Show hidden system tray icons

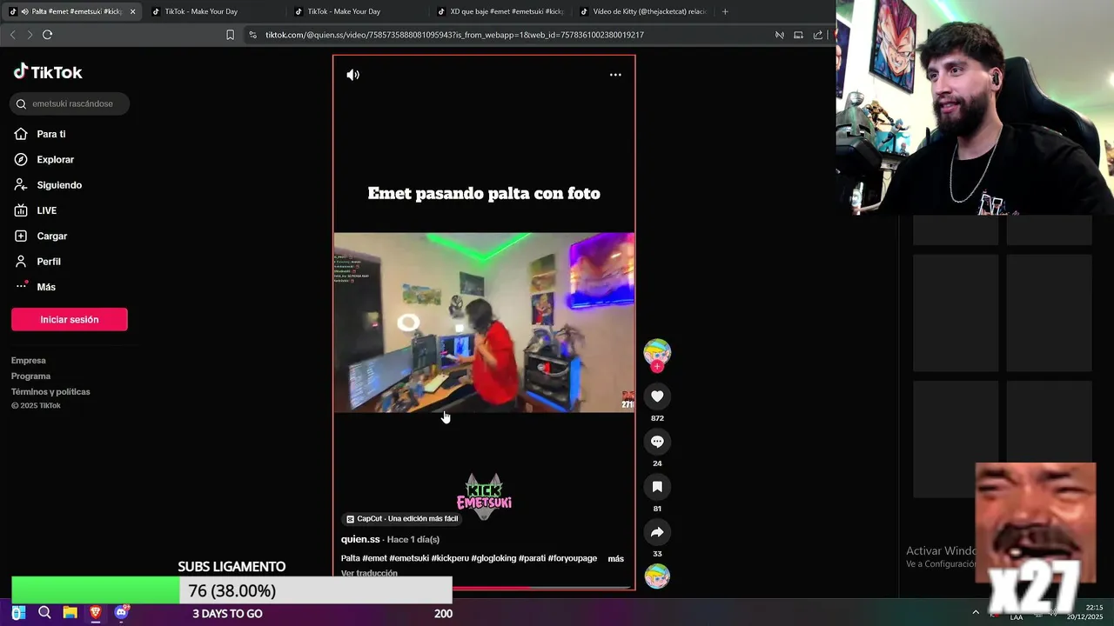(x=976, y=612)
